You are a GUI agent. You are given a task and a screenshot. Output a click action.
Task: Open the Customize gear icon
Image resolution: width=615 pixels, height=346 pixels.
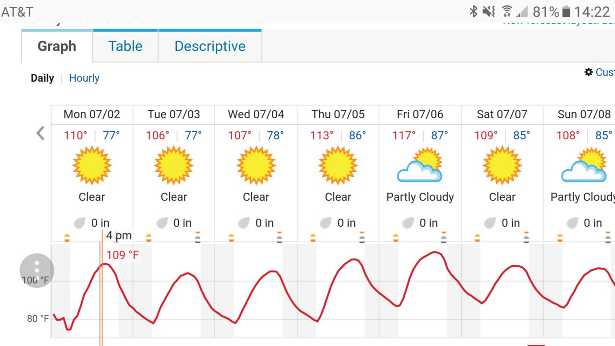coord(589,72)
